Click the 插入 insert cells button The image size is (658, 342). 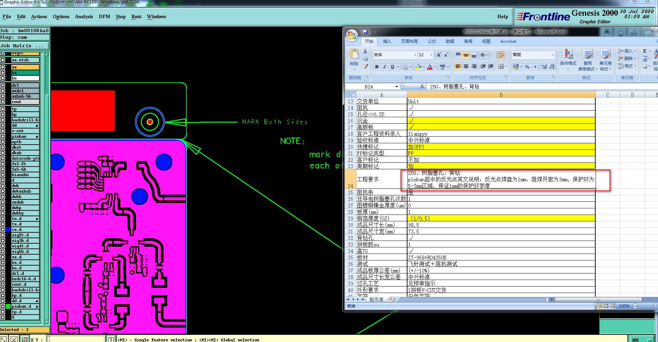627,51
